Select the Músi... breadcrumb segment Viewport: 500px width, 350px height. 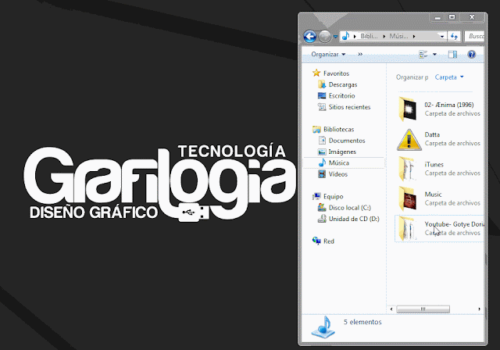398,36
